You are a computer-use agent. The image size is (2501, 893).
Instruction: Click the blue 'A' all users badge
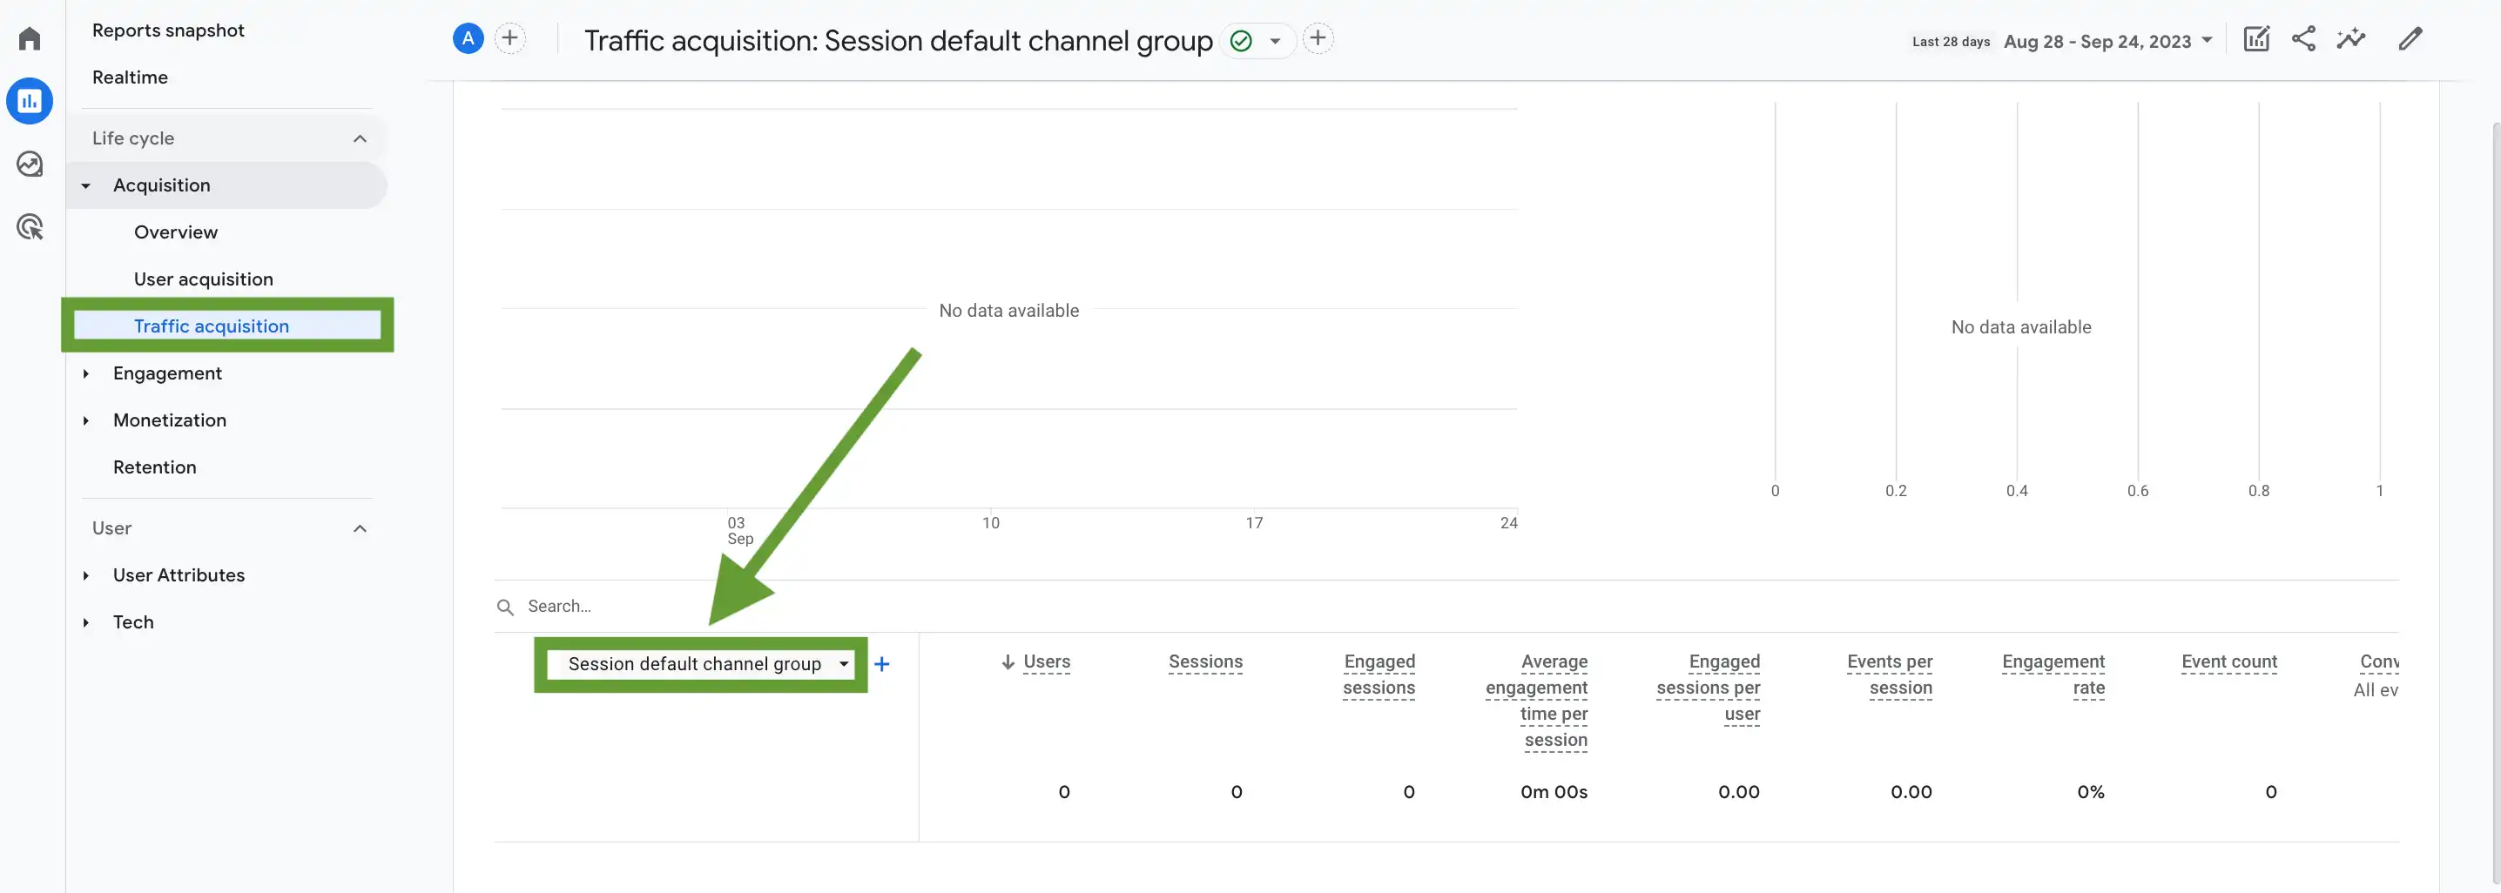coord(468,39)
